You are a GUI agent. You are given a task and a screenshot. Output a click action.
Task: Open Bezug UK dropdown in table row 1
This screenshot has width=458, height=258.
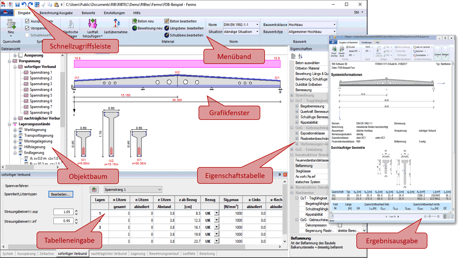(217, 213)
